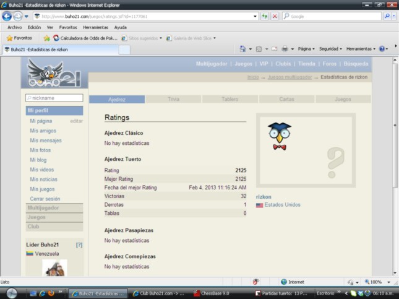The width and height of the screenshot is (399, 299).
Task: Click the IE back navigation button
Action: 7,16
